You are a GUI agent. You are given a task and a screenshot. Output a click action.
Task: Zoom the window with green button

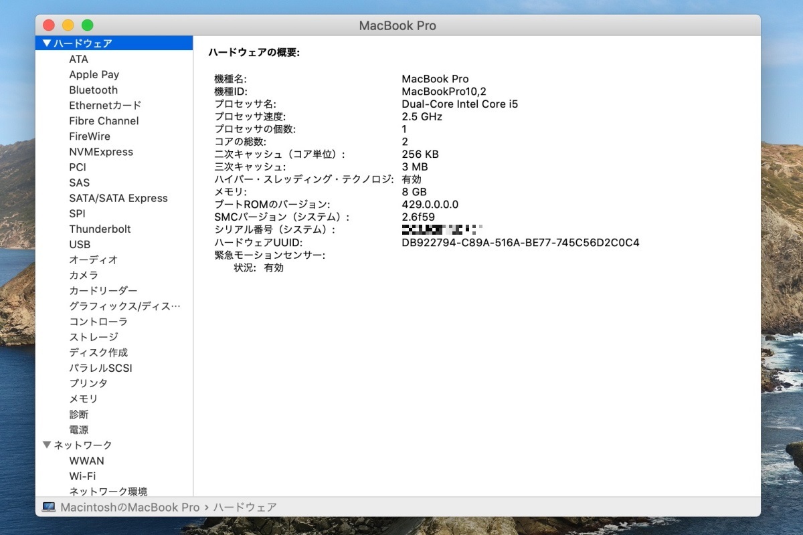(87, 25)
